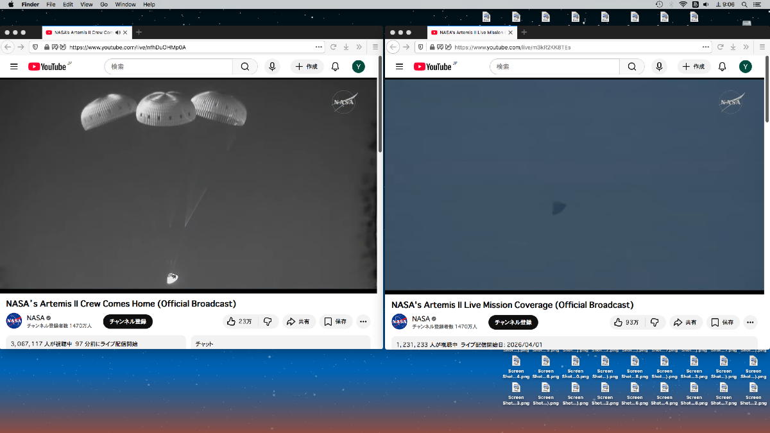Screen dimensions: 770x433
Task: Reload page in right Firefox window
Action: 720,47
